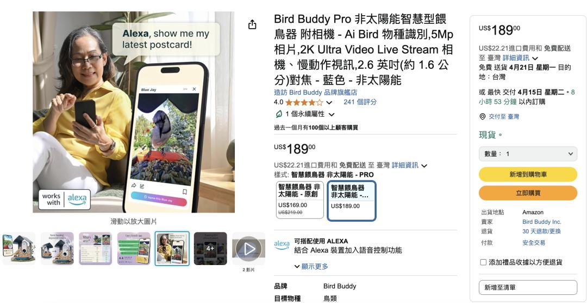Choose the US$169.00 original style option
Viewport: 587px width, 303px height.
tap(300, 200)
